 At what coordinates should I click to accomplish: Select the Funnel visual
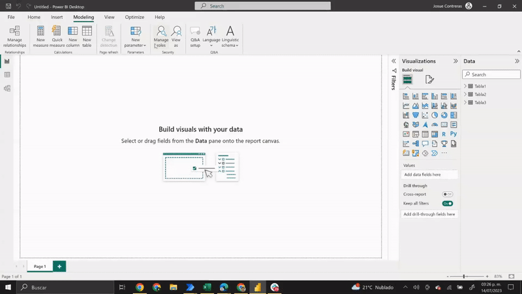pos(416,115)
